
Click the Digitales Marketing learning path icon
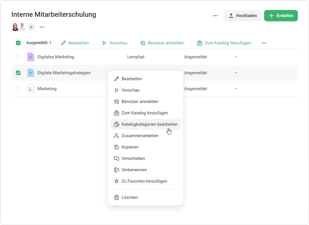pos(30,57)
